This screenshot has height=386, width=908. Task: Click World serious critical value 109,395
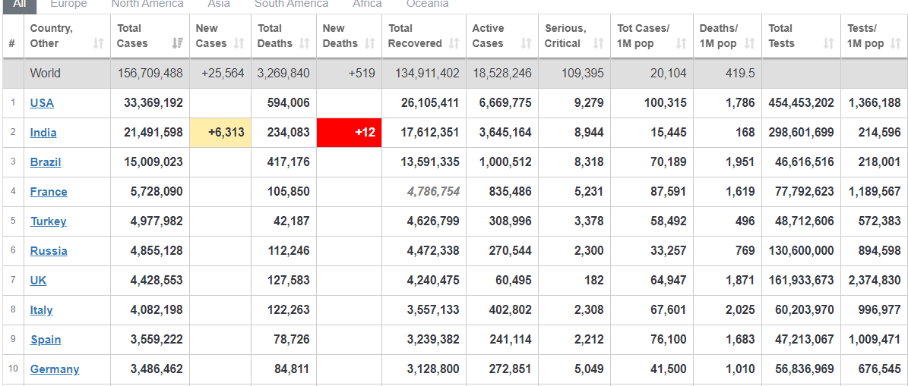click(583, 74)
